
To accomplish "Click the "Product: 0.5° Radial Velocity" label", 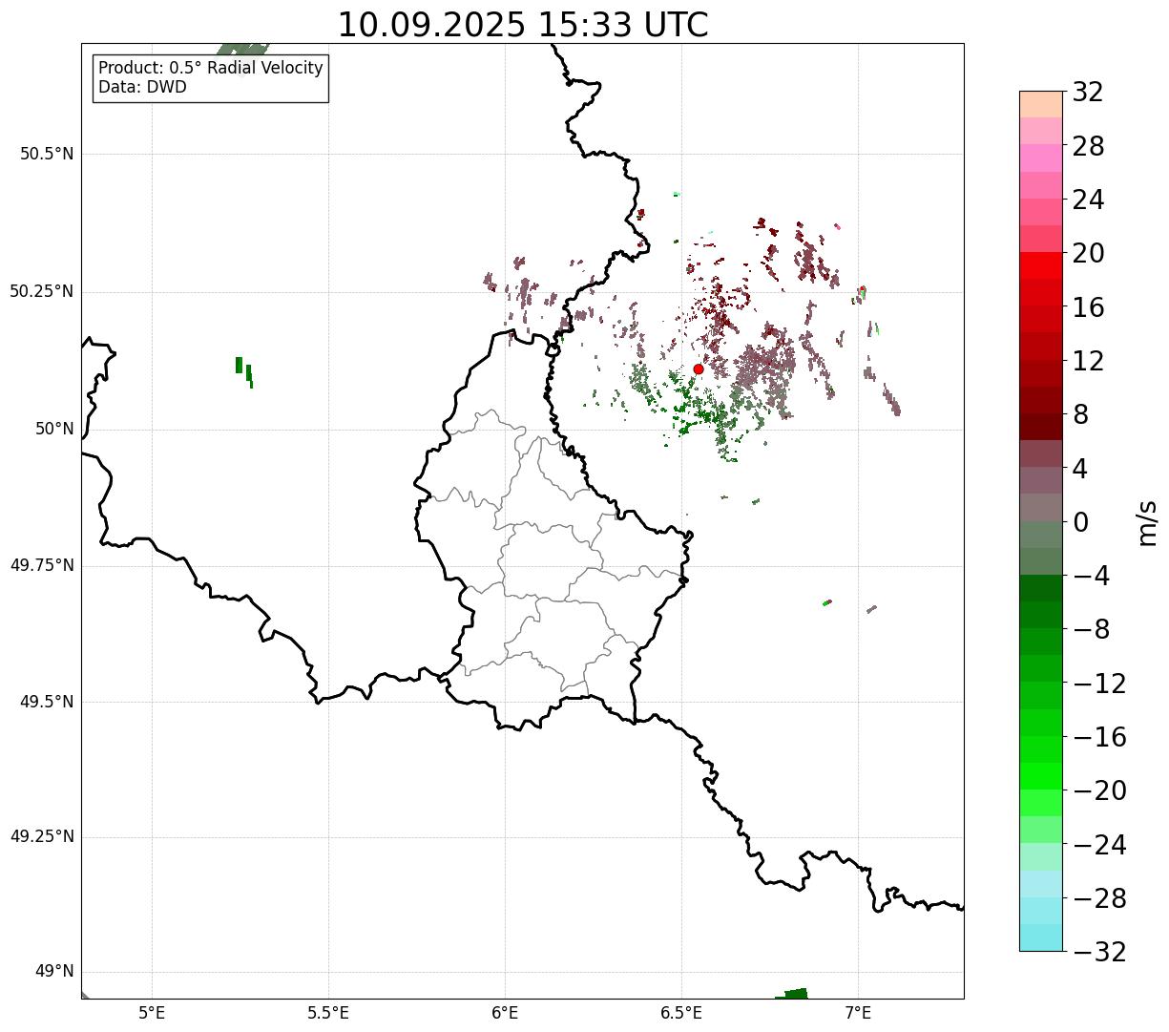I will click(x=211, y=69).
